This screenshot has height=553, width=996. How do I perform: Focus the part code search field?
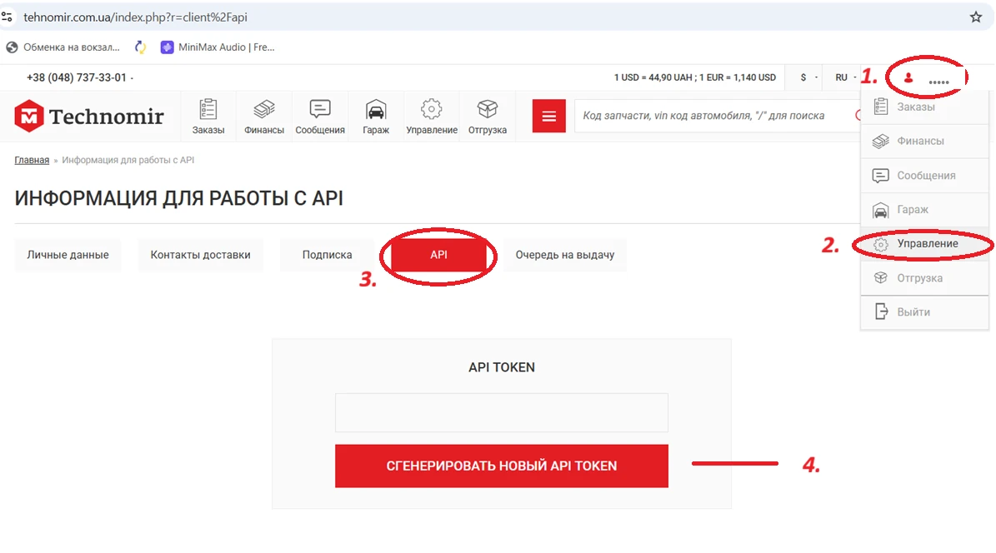(x=718, y=116)
